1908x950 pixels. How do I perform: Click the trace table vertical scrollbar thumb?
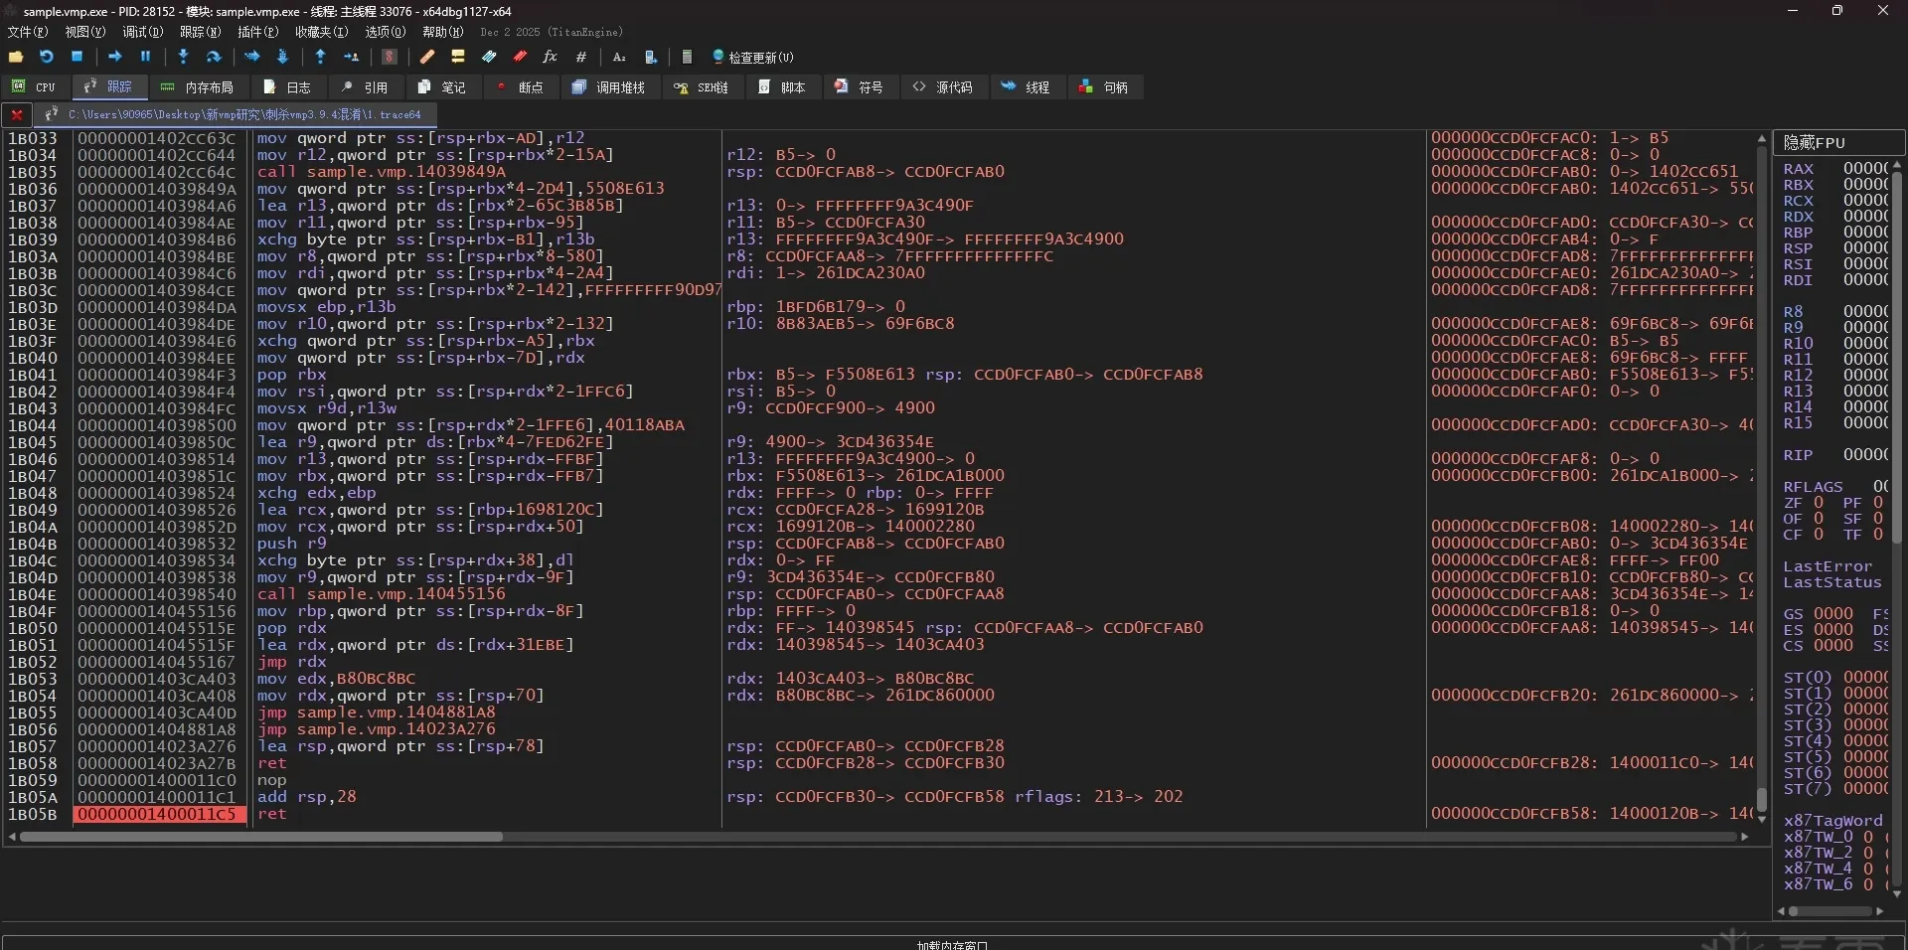(x=1762, y=799)
